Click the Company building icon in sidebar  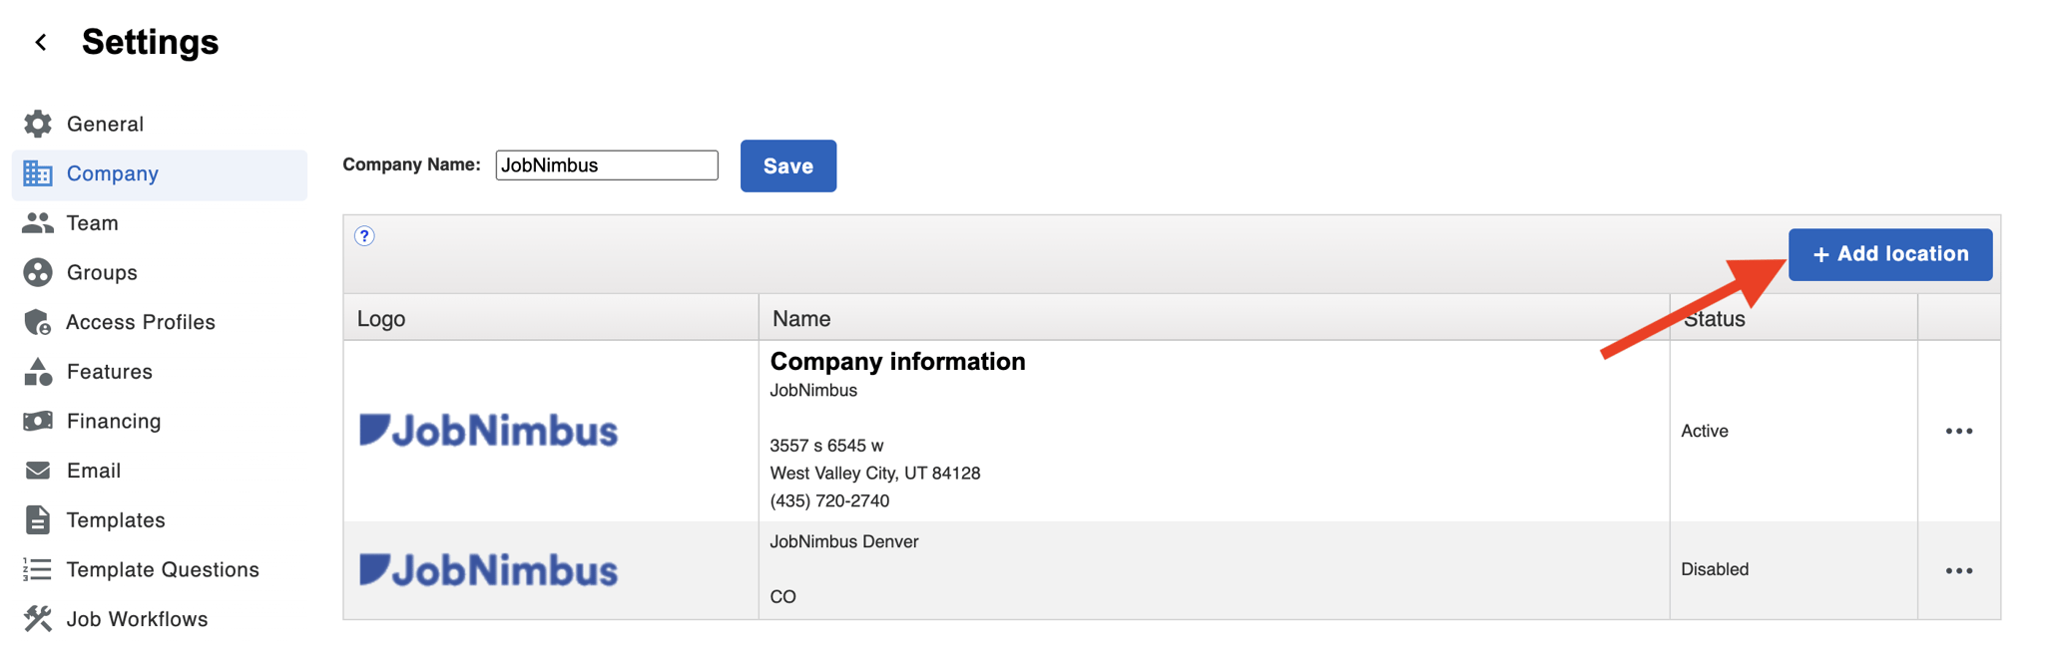[x=37, y=173]
